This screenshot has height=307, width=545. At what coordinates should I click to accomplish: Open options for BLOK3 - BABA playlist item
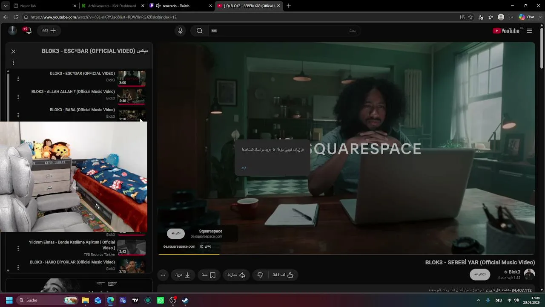(x=18, y=115)
